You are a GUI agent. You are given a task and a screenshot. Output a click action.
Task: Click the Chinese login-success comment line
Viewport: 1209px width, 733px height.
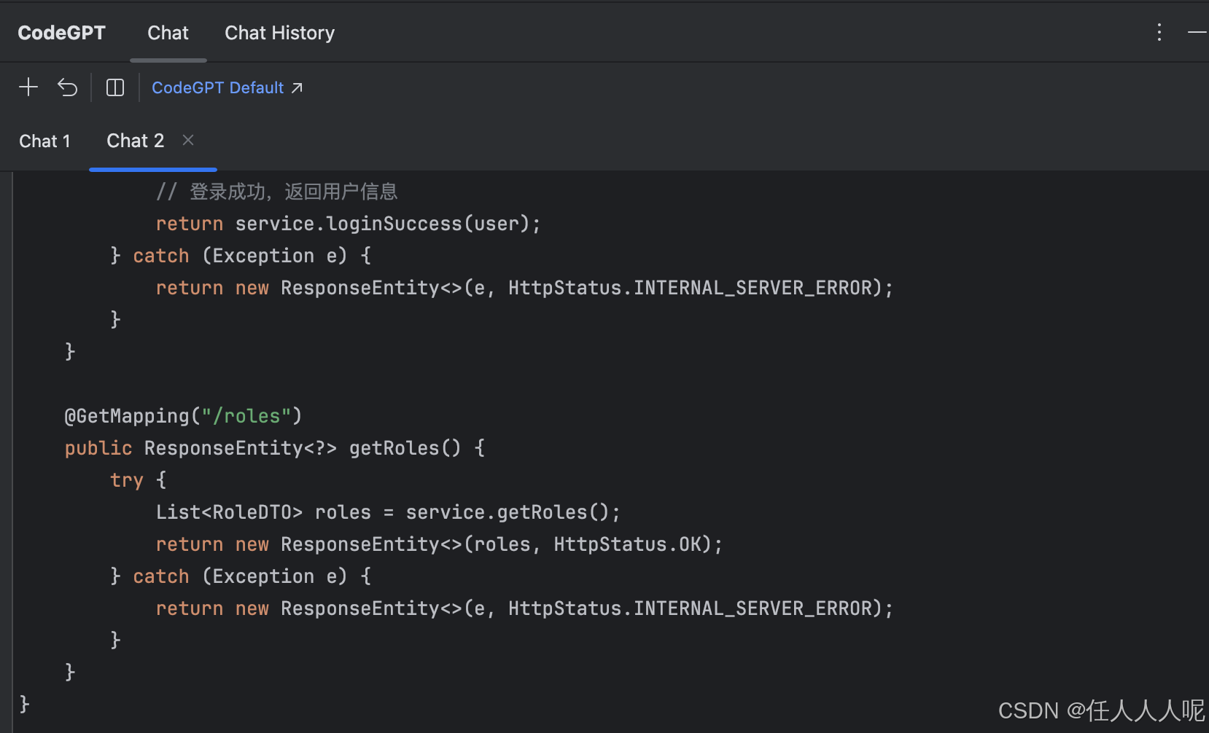(x=277, y=192)
